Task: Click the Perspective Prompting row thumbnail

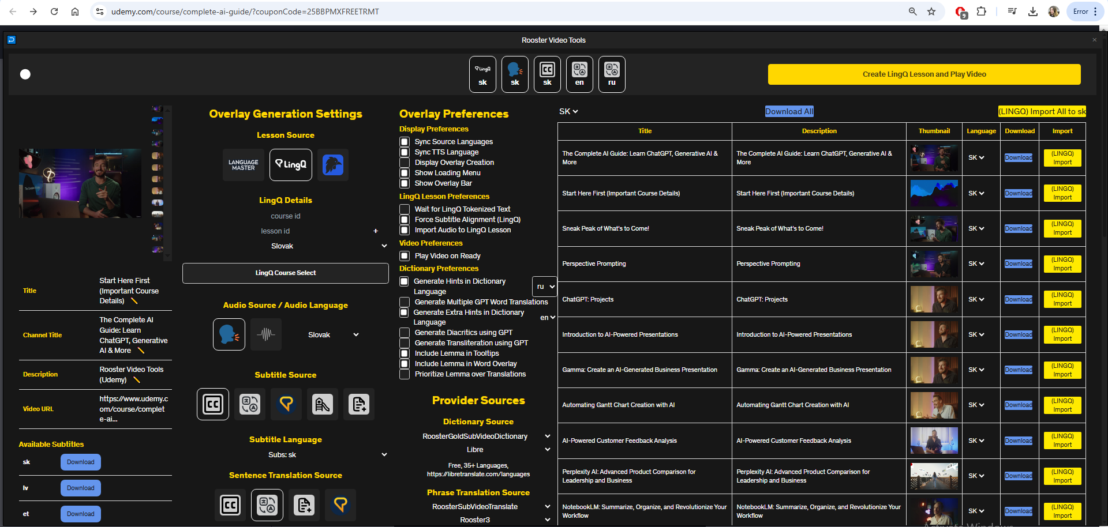Action: click(x=934, y=264)
